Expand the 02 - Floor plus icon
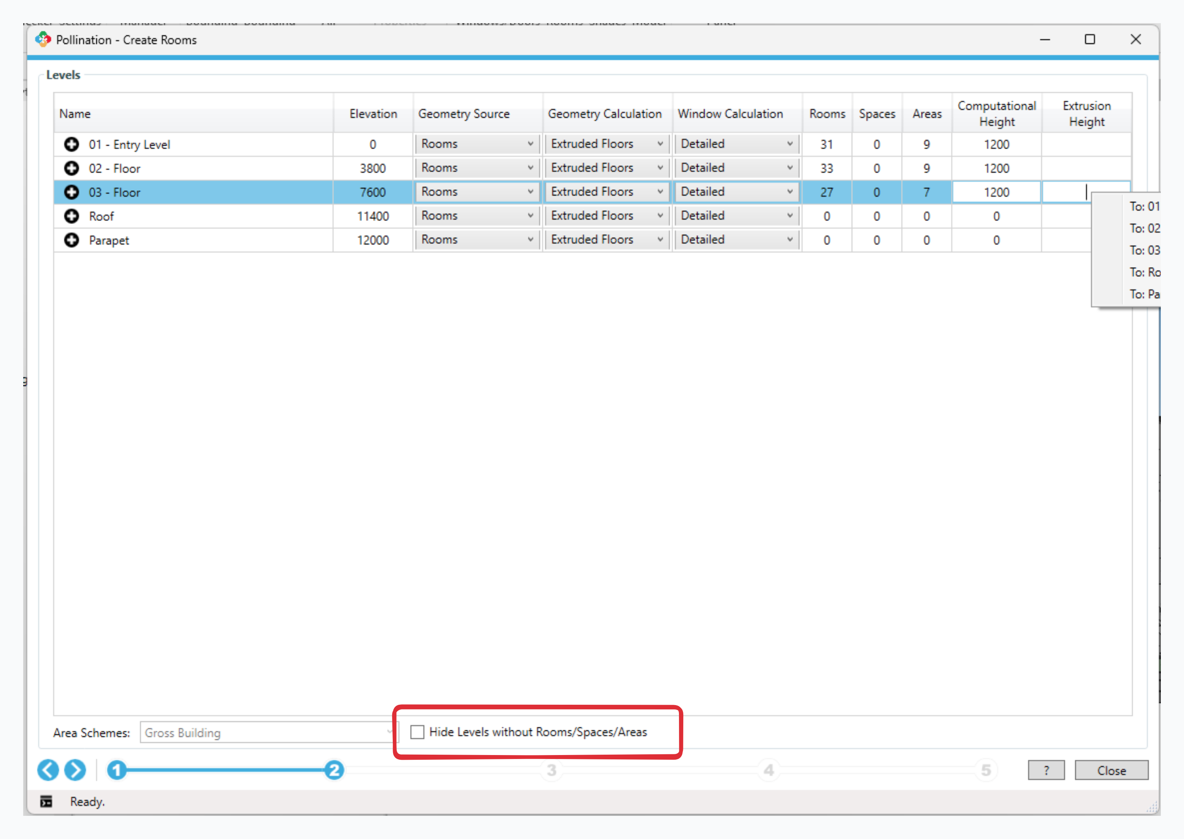Viewport: 1184px width, 839px height. click(x=71, y=168)
